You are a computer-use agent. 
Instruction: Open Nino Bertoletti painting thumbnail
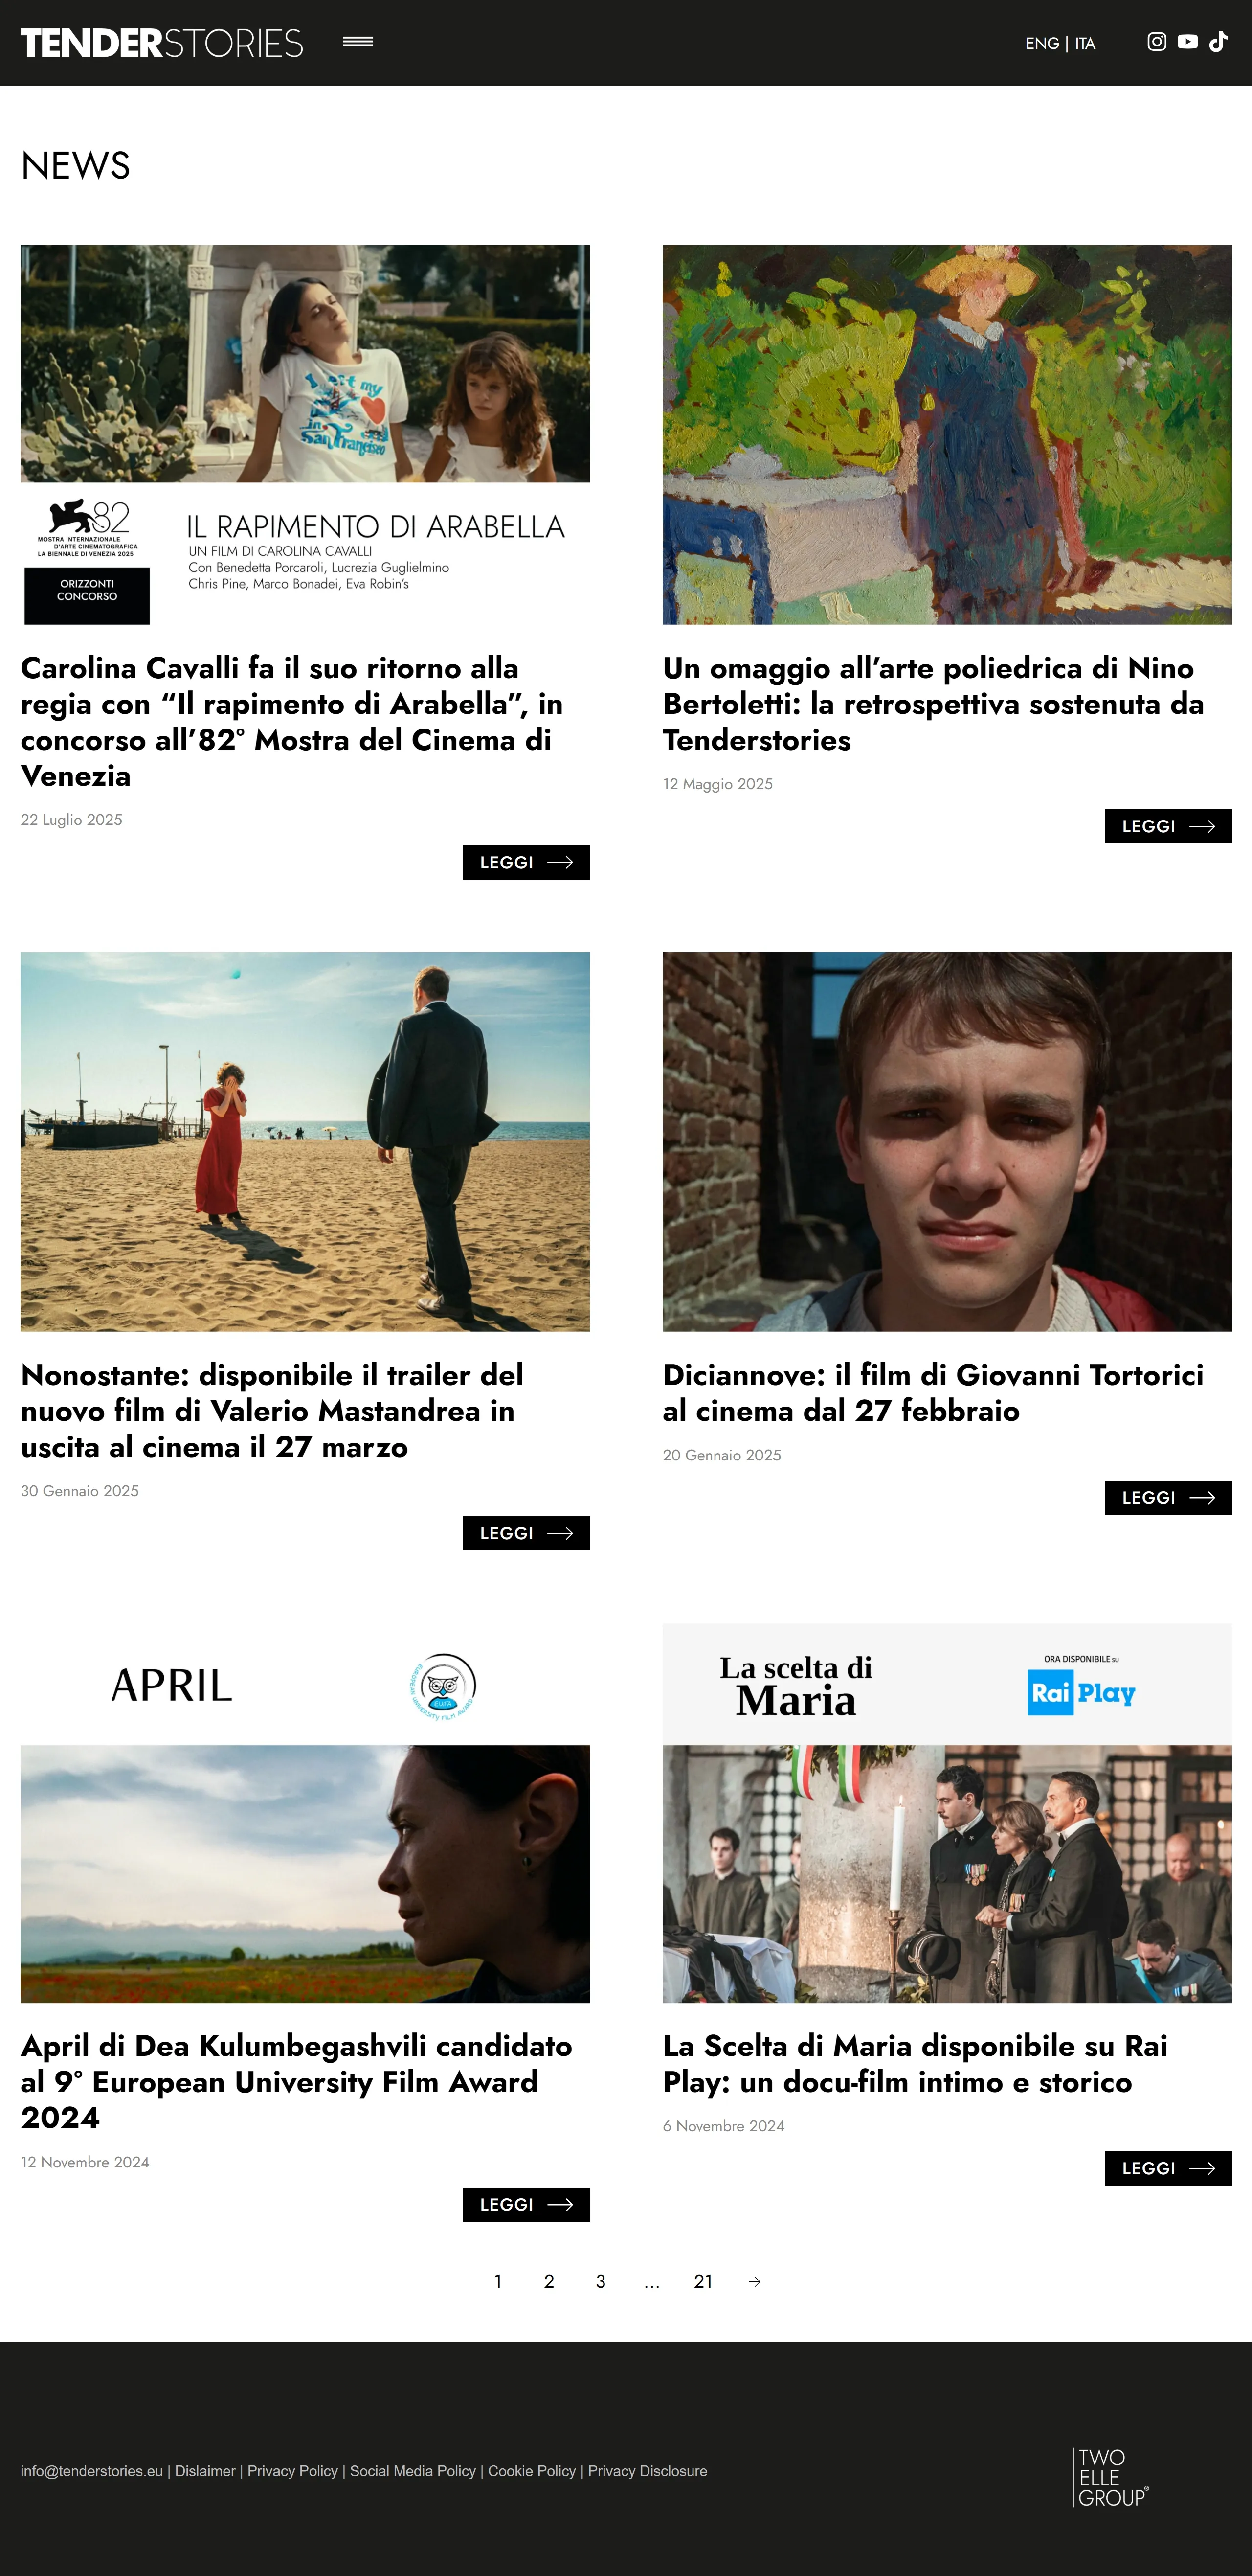946,435
